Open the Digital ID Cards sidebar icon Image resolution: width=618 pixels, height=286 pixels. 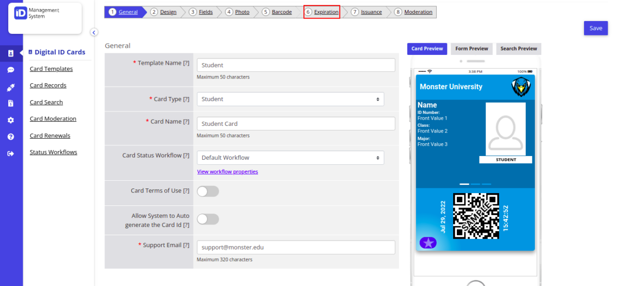[x=11, y=53]
